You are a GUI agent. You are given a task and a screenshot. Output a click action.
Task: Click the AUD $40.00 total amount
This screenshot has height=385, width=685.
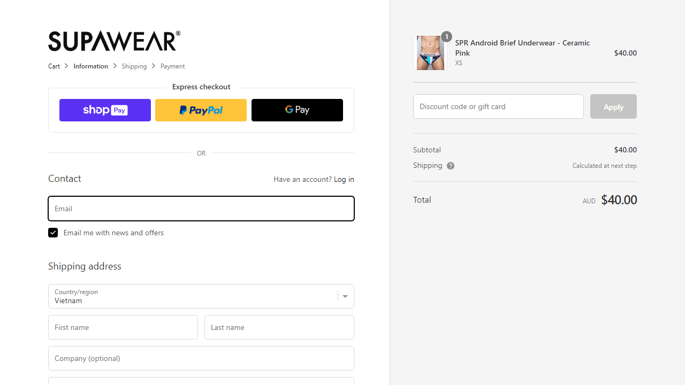point(610,200)
